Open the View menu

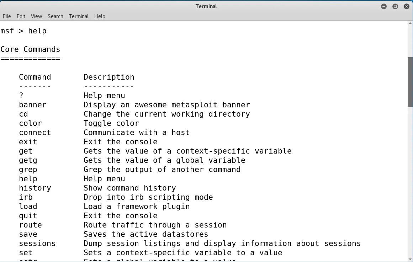[x=36, y=16]
